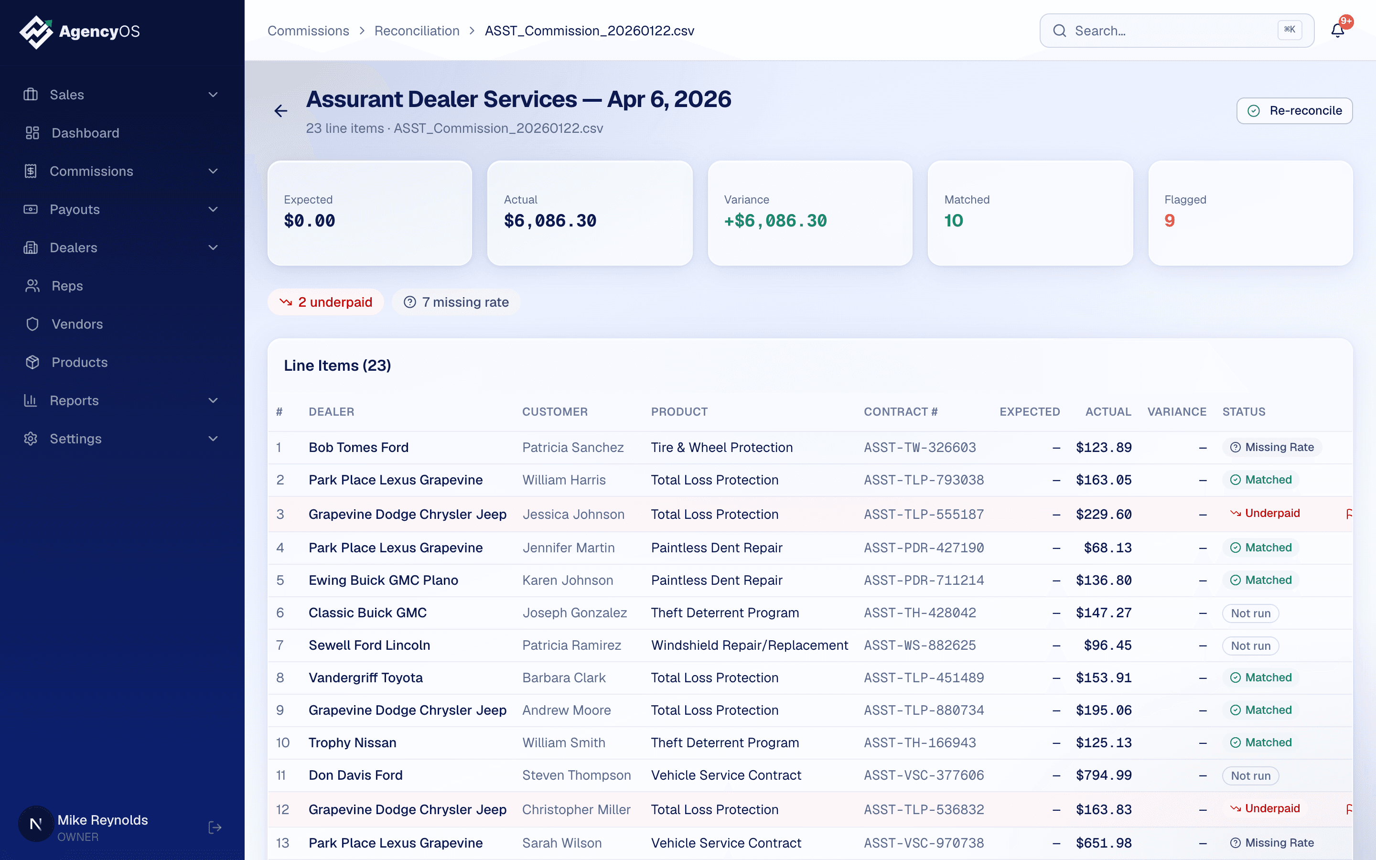Click the user avatar with letter N

tap(36, 824)
